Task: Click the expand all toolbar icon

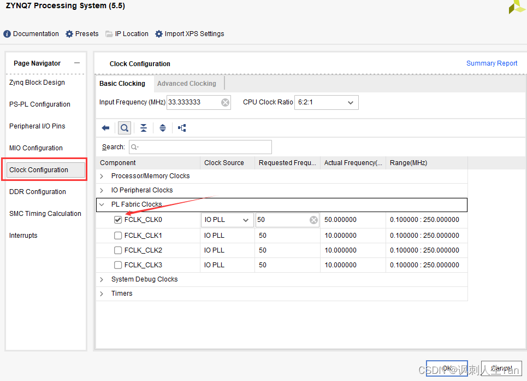Action: tap(163, 128)
